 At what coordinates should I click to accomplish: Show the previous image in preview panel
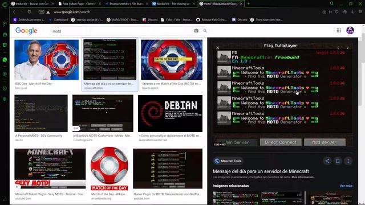pos(338,48)
